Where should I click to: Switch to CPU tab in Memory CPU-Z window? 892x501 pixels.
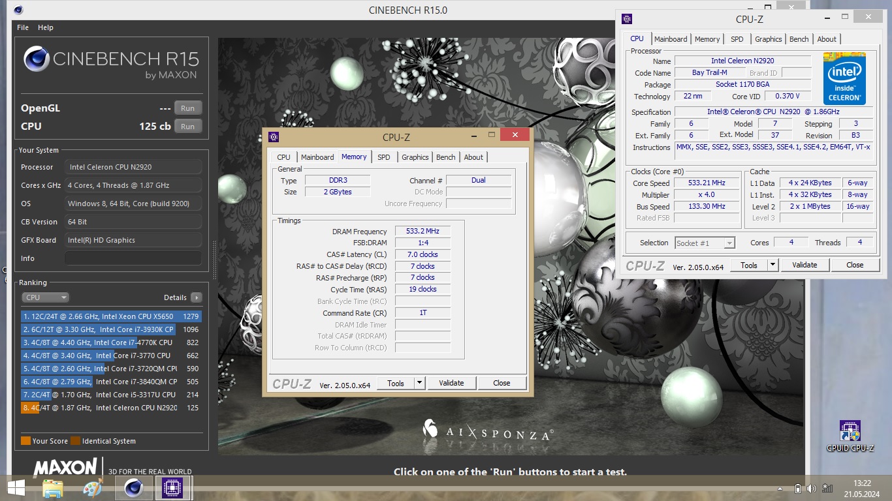click(x=283, y=157)
